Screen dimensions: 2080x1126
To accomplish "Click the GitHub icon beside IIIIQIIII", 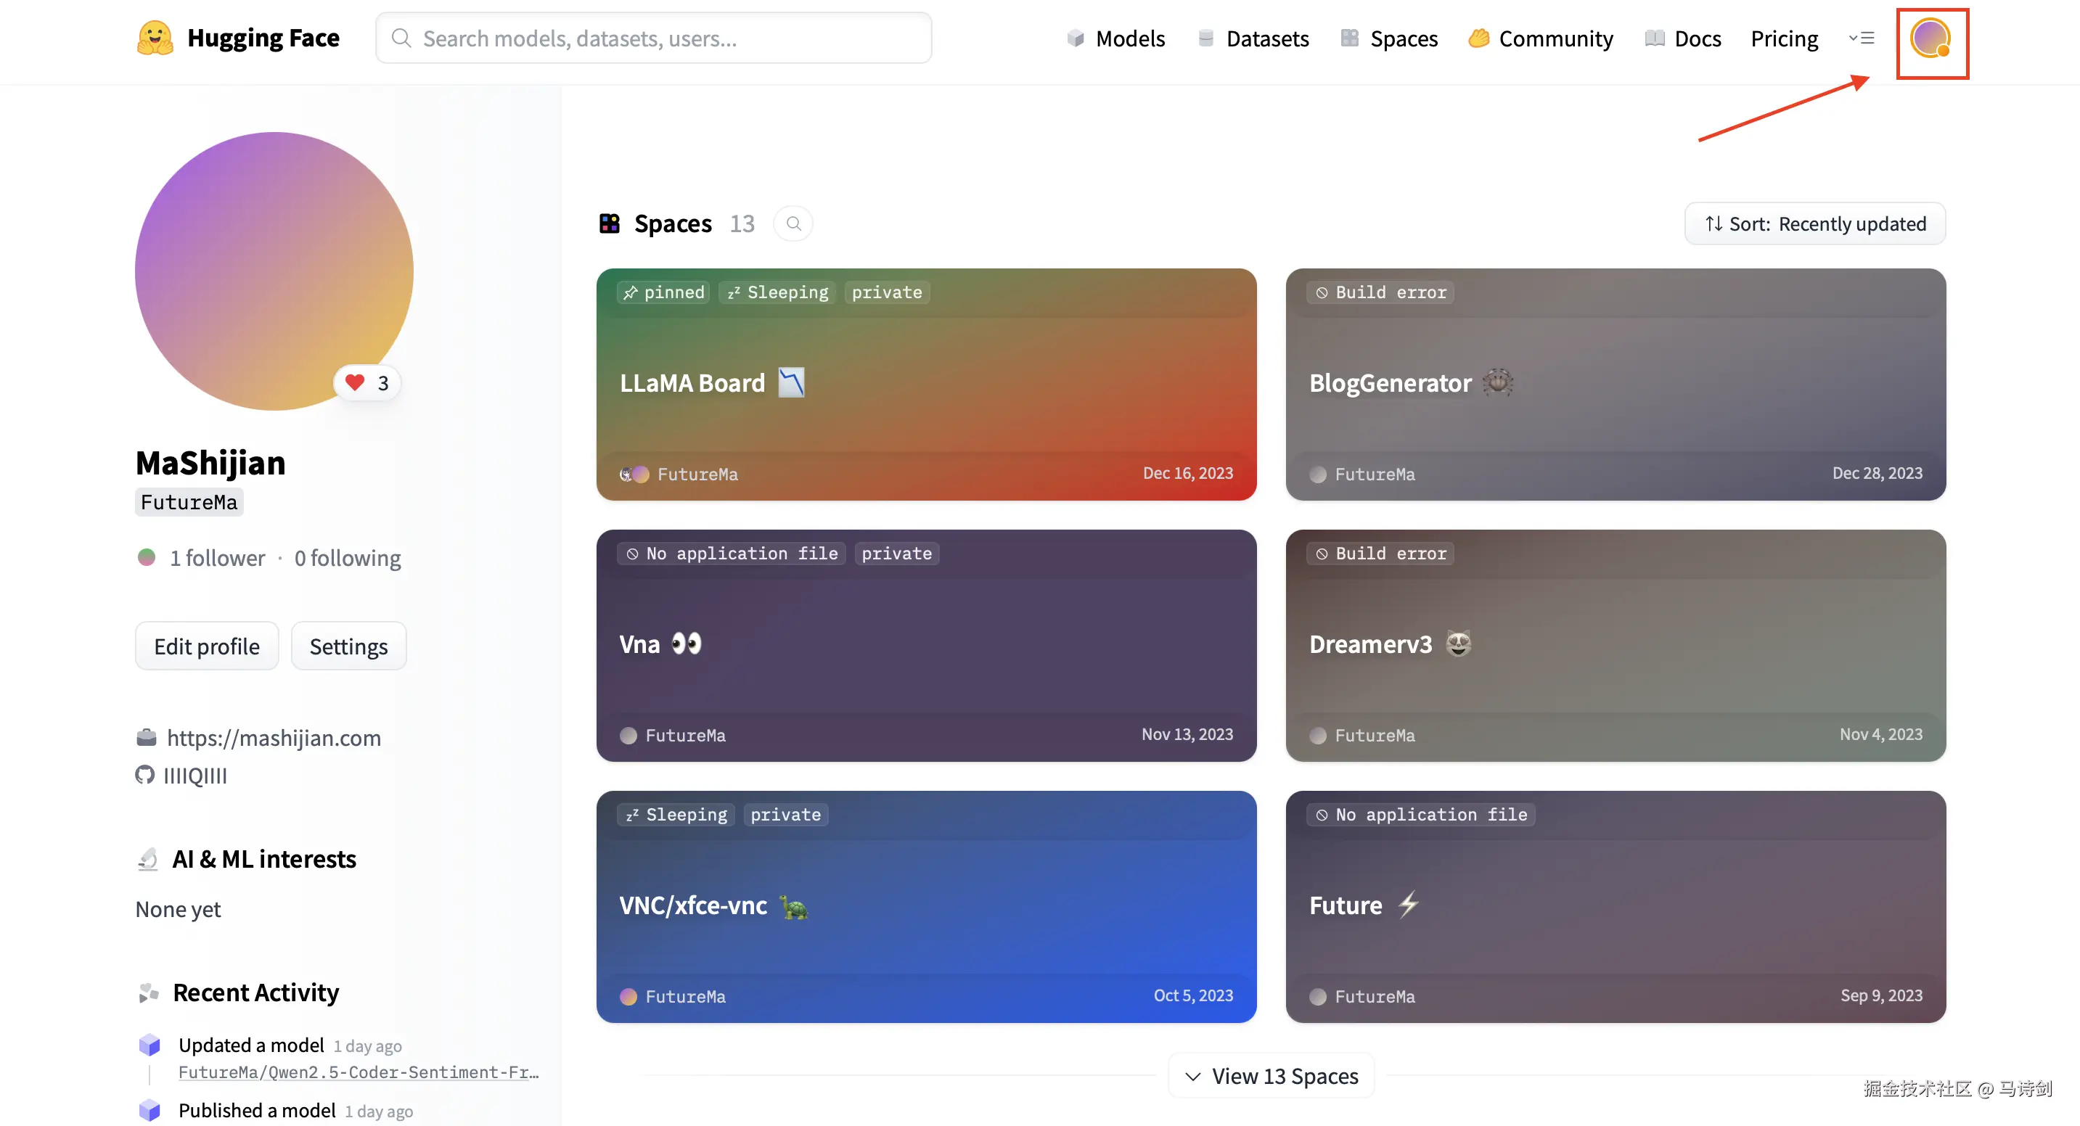I will pos(144,775).
